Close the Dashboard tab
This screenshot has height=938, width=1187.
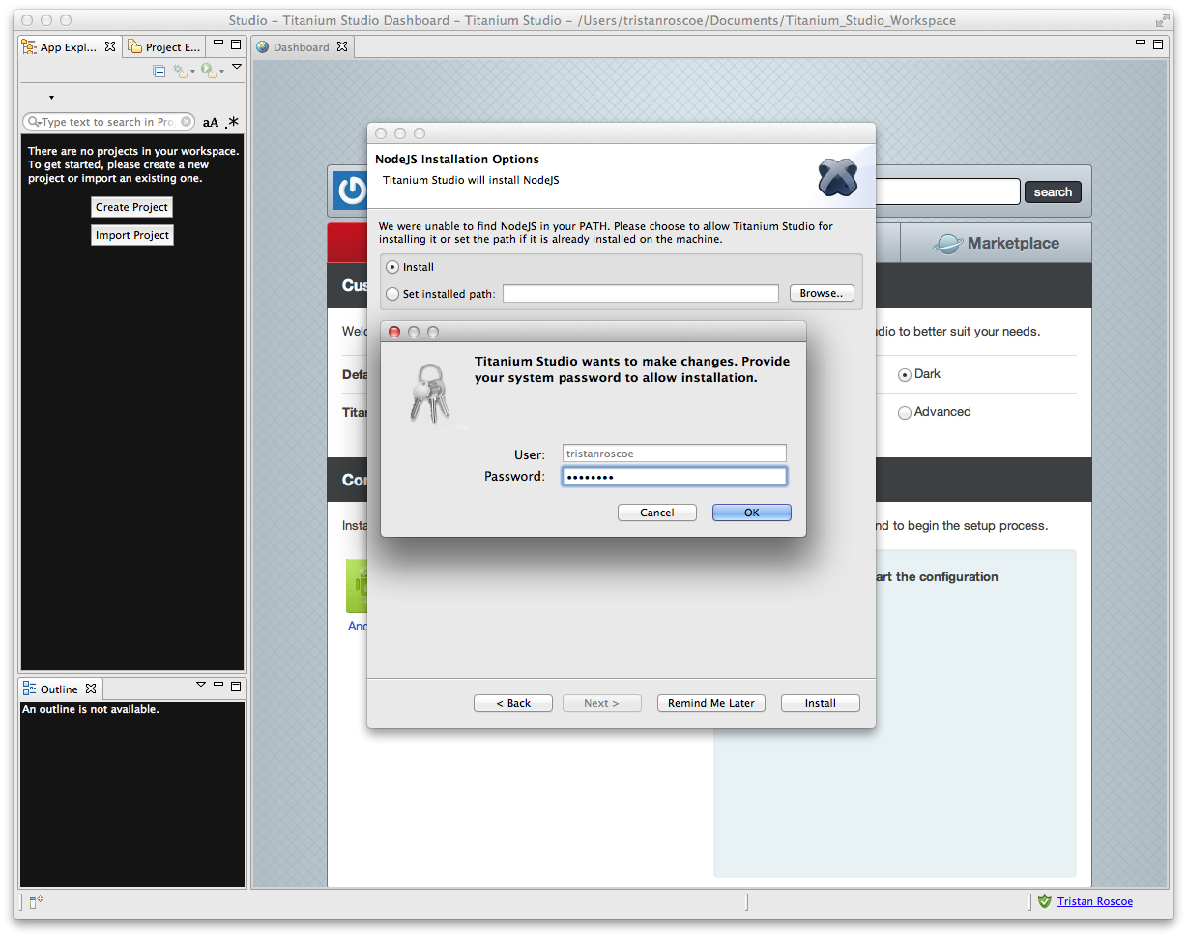tap(341, 46)
